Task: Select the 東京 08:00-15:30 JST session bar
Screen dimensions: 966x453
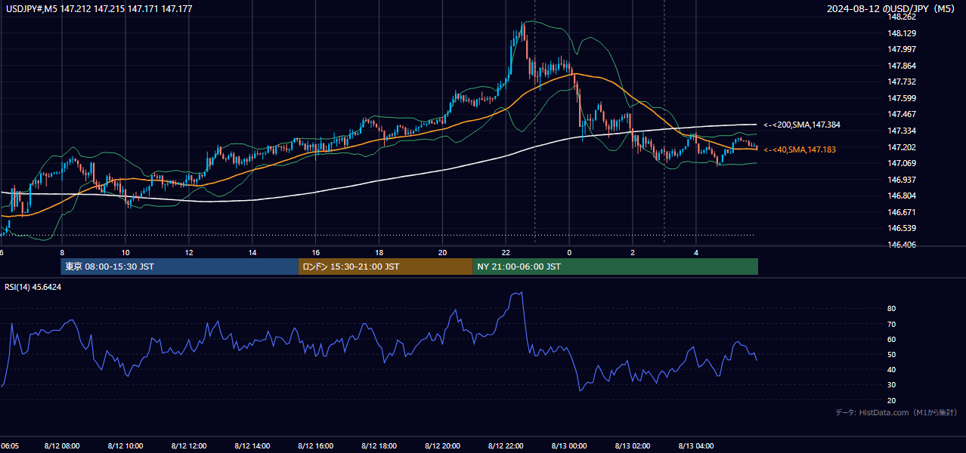Action: 179,267
